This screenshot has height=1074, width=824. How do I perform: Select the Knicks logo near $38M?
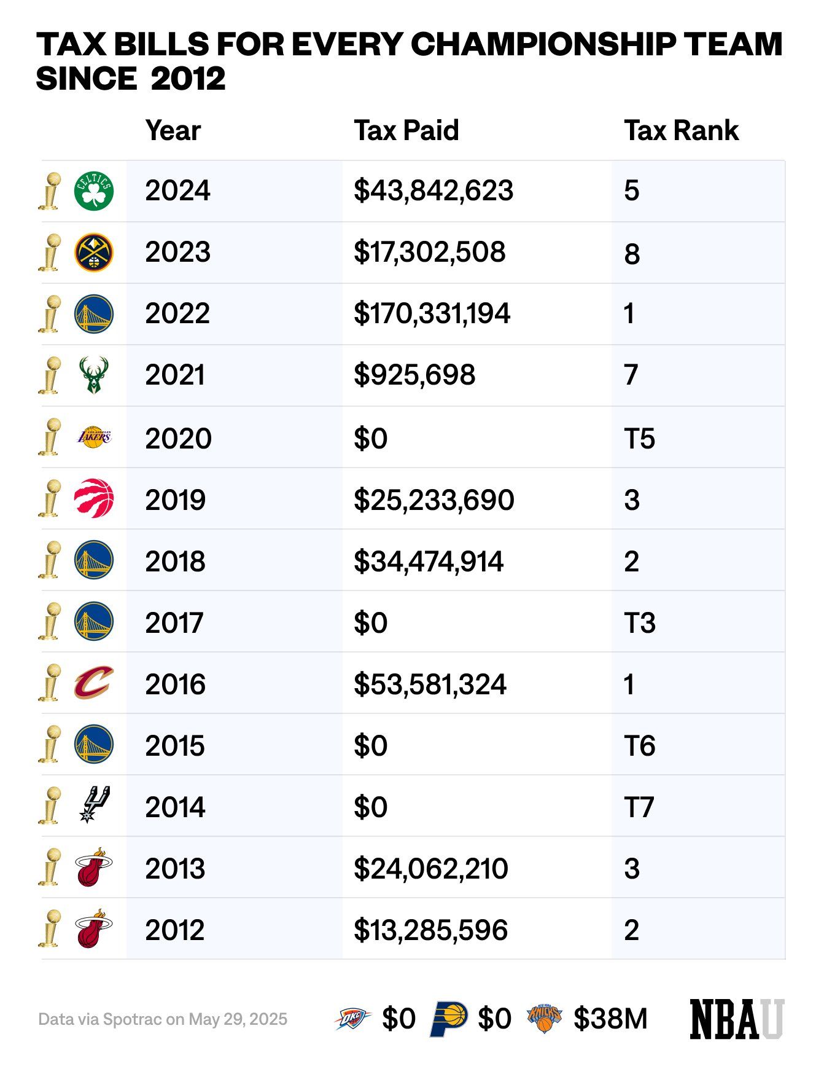(x=545, y=1019)
